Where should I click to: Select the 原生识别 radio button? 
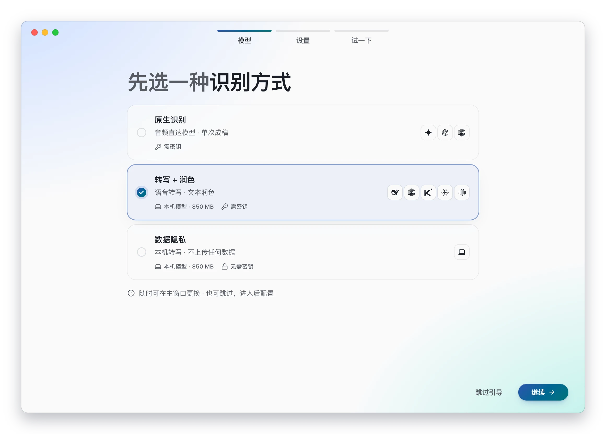point(142,133)
